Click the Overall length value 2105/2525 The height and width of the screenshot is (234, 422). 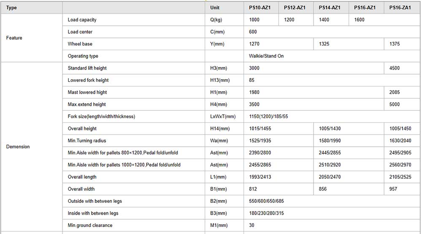click(400, 177)
